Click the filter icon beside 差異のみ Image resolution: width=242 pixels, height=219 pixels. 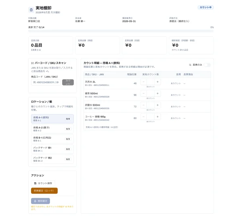coord(190,65)
